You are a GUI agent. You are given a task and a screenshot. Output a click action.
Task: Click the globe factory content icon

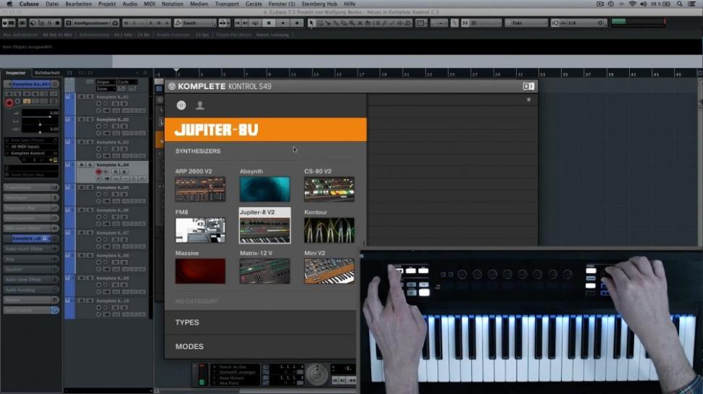point(181,106)
